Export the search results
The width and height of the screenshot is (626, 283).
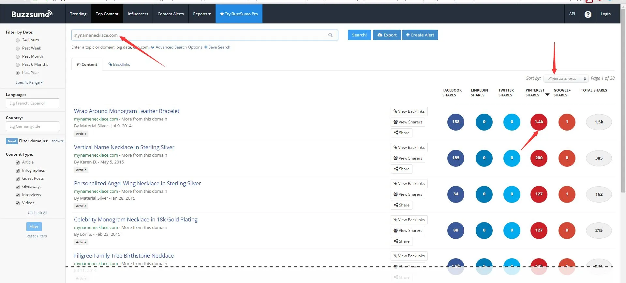(x=387, y=35)
